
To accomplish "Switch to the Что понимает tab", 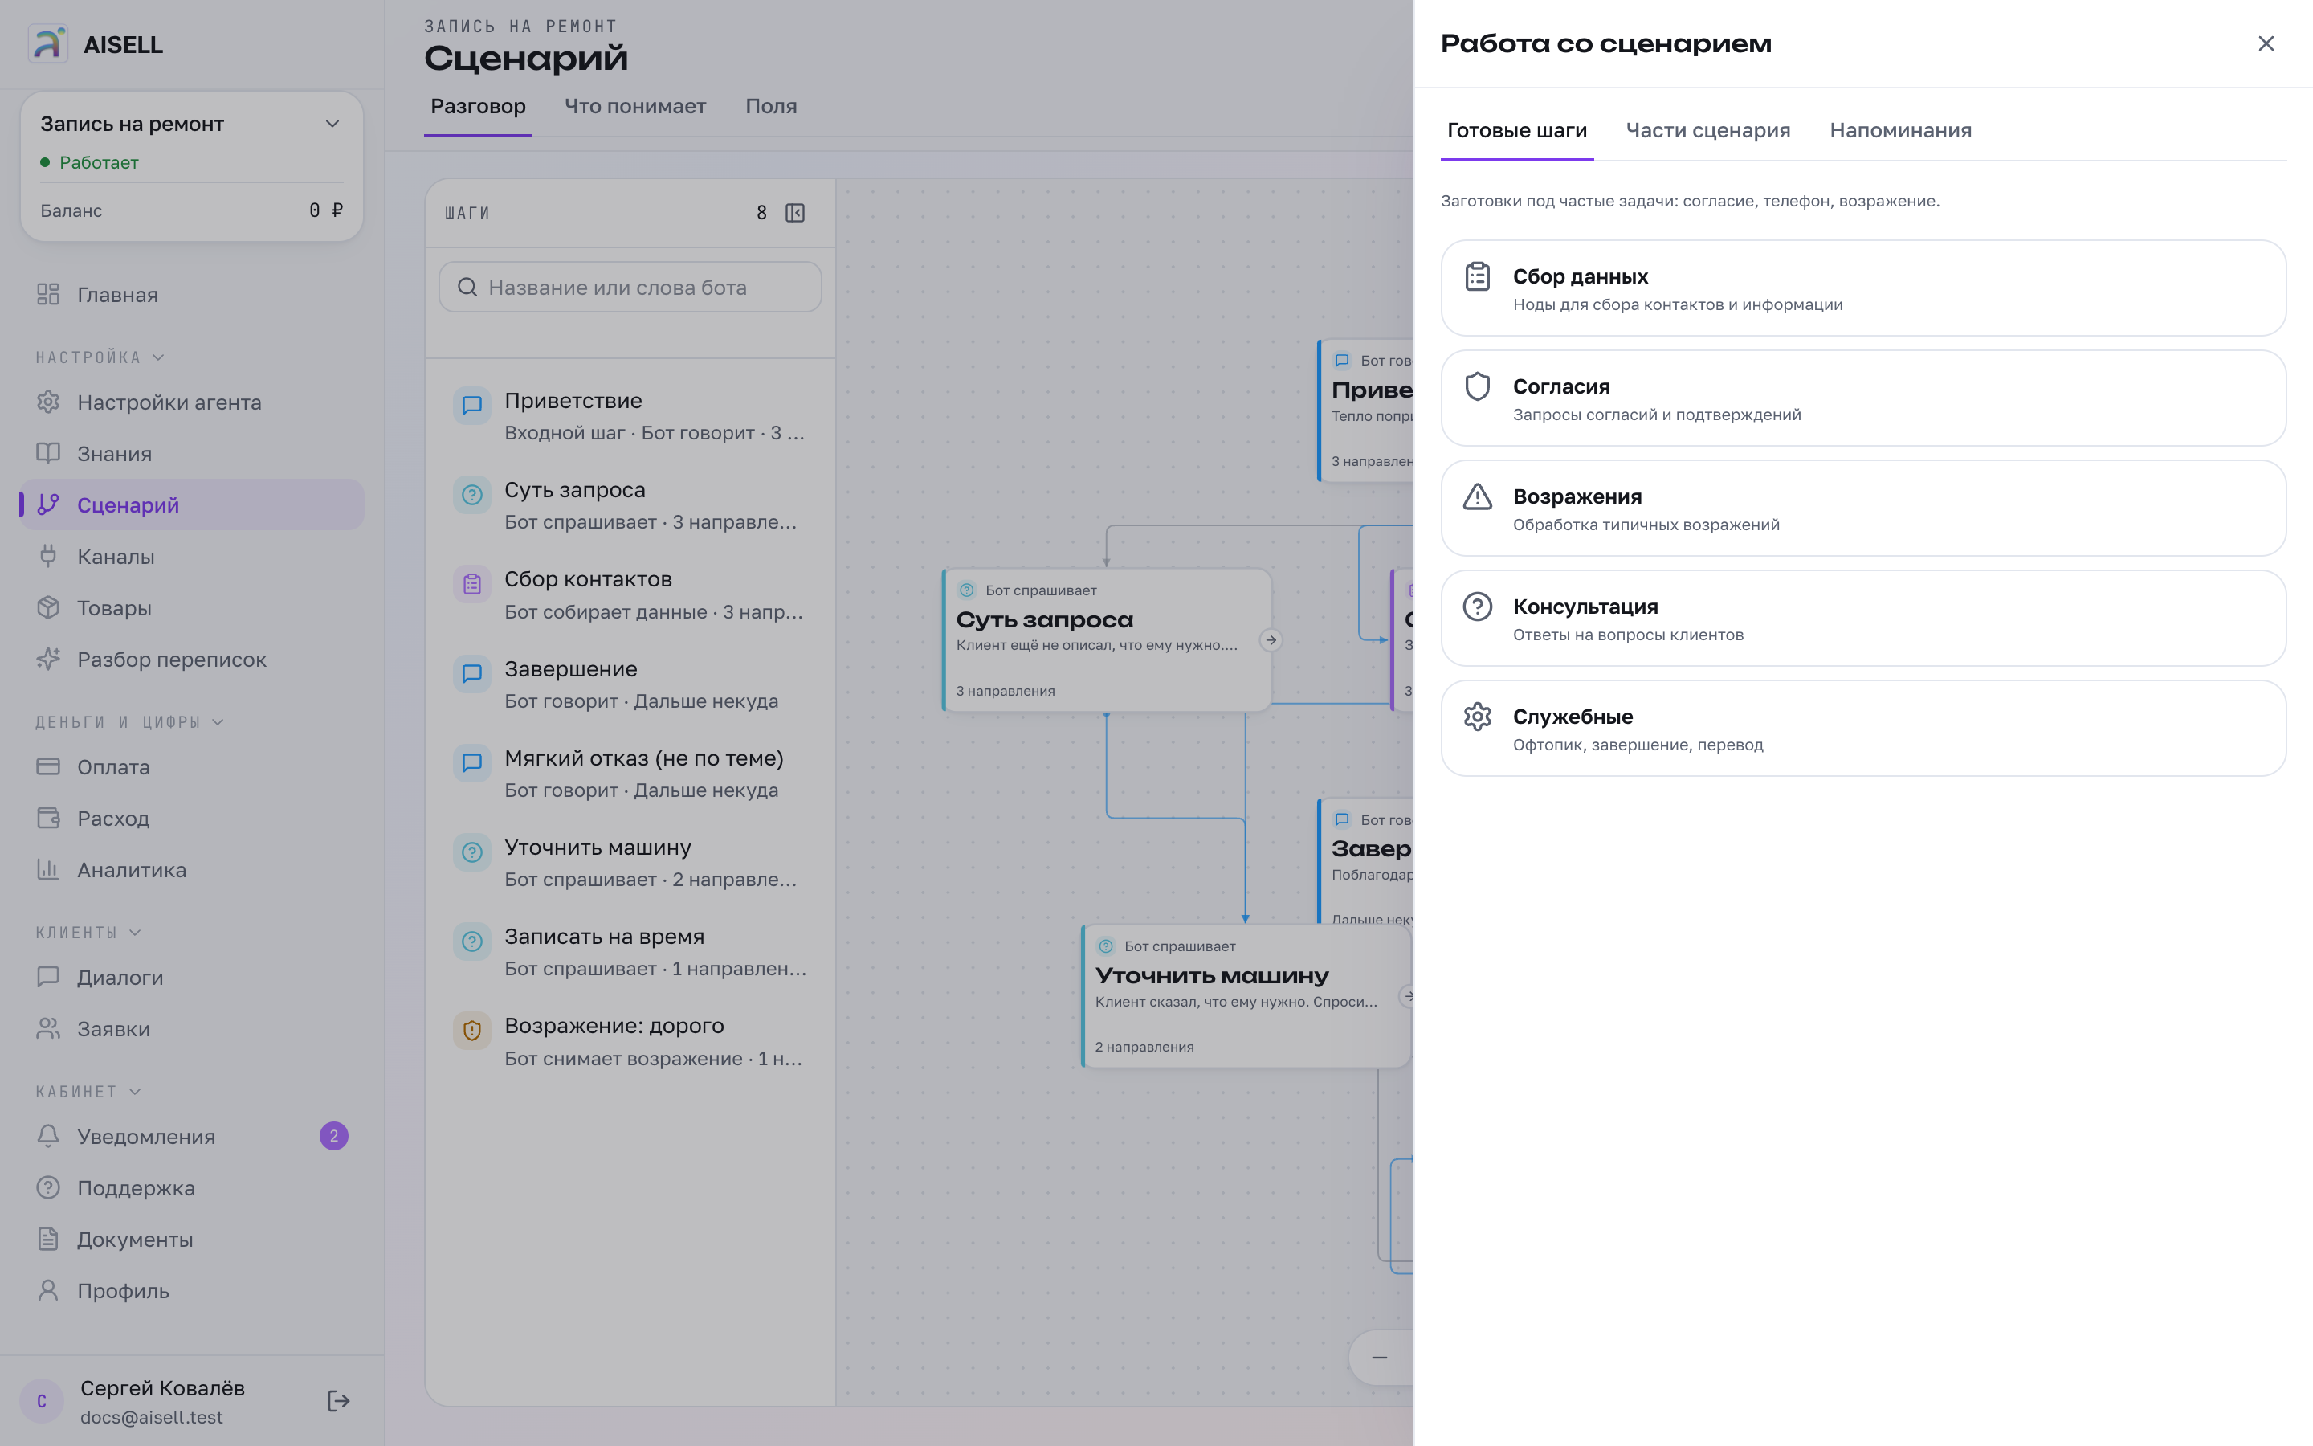I will click(x=635, y=107).
